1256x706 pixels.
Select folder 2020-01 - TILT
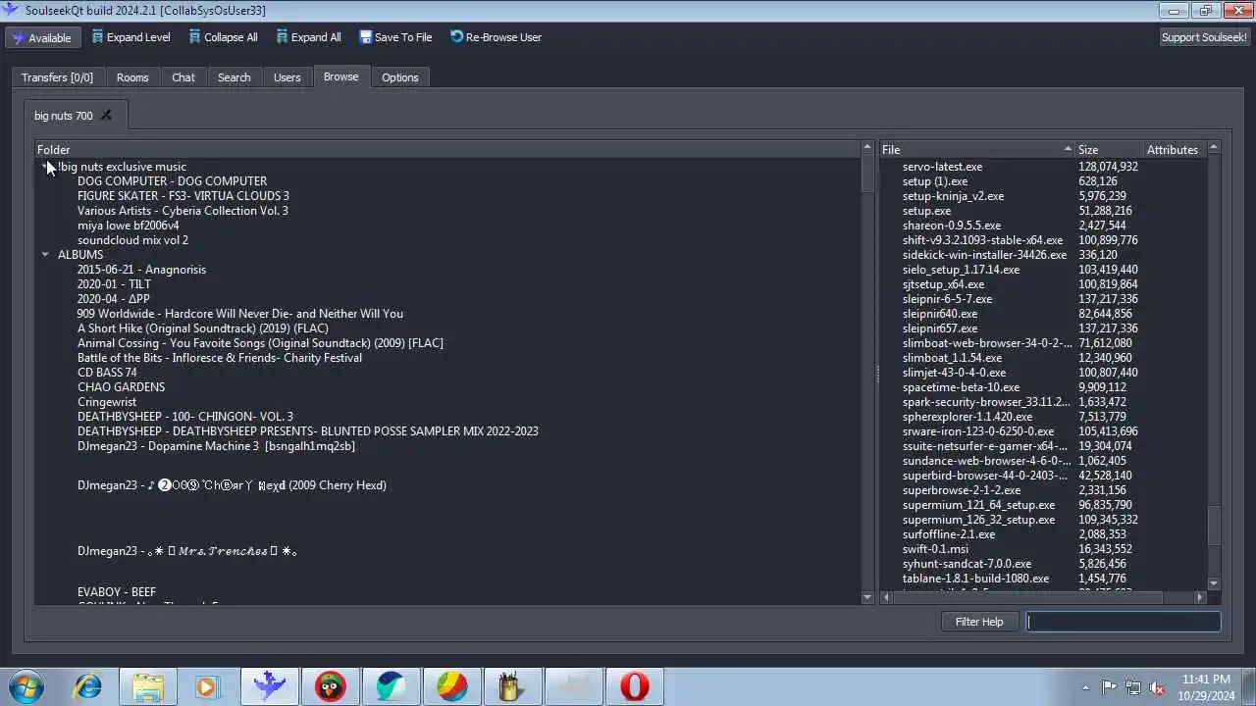pos(114,284)
